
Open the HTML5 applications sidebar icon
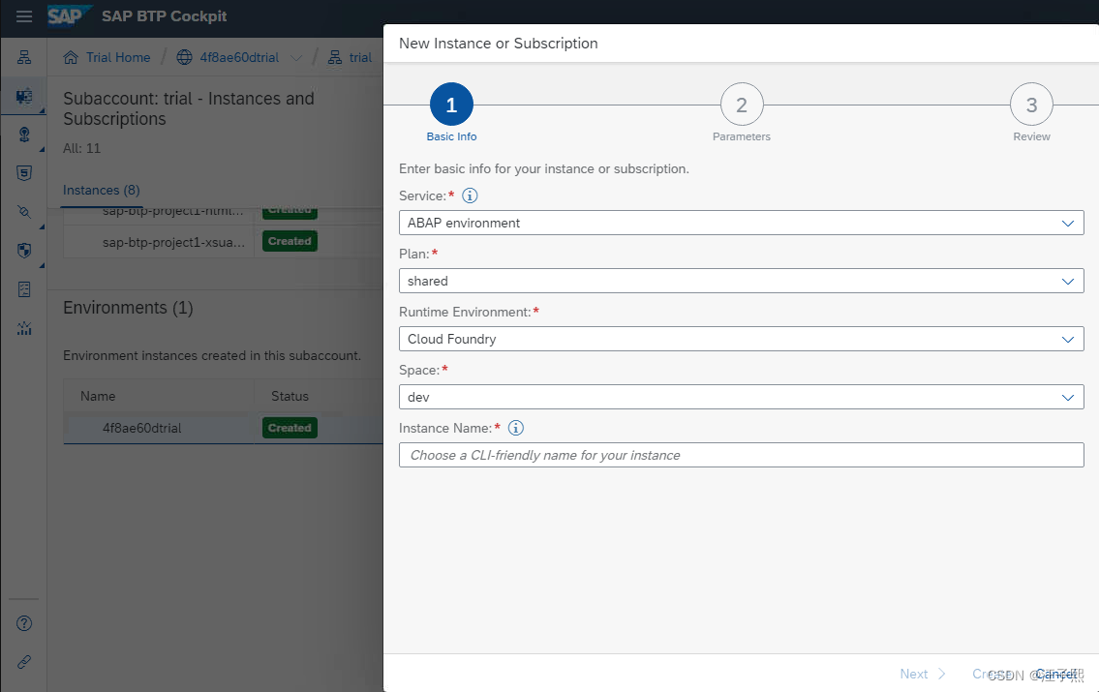pos(24,173)
